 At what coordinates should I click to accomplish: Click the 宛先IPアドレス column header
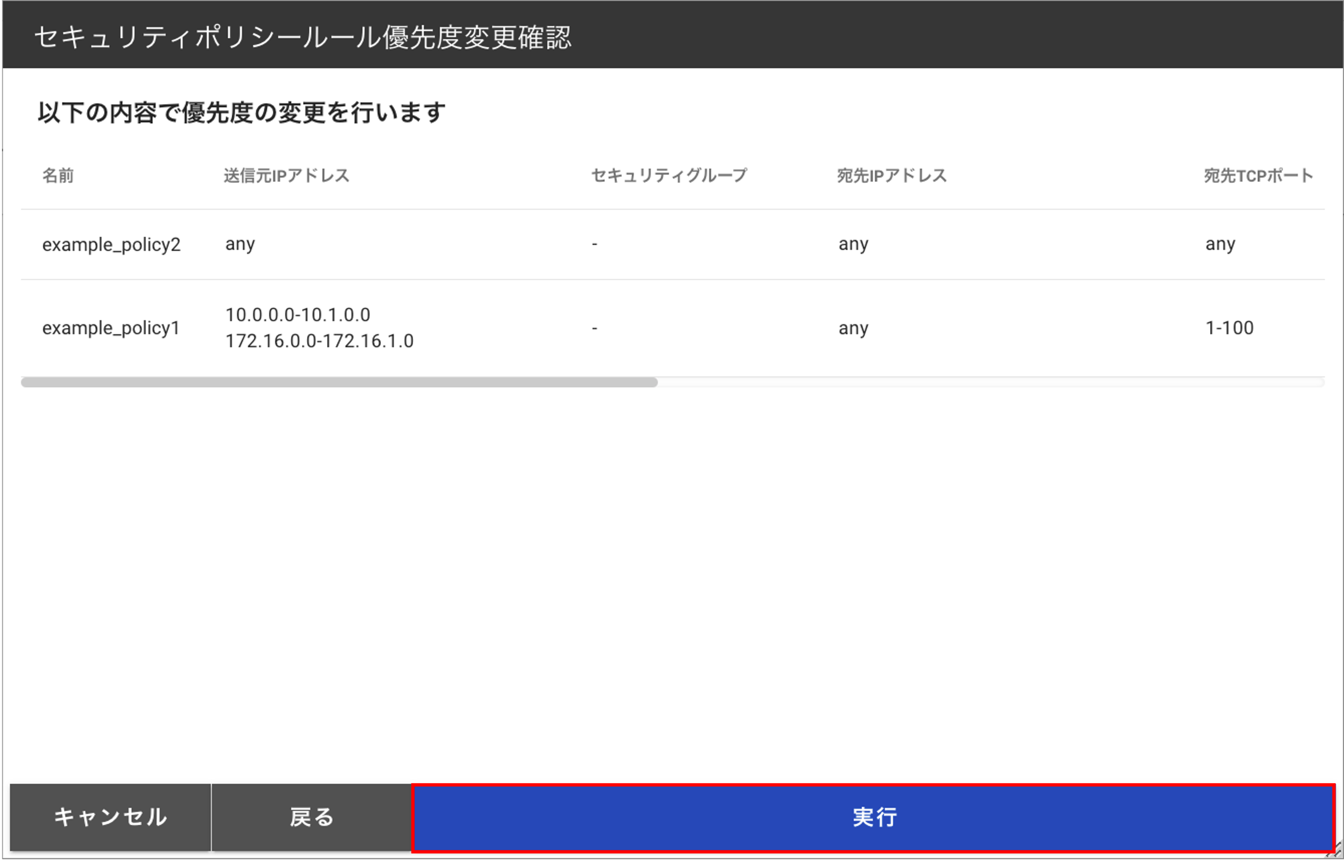(892, 175)
